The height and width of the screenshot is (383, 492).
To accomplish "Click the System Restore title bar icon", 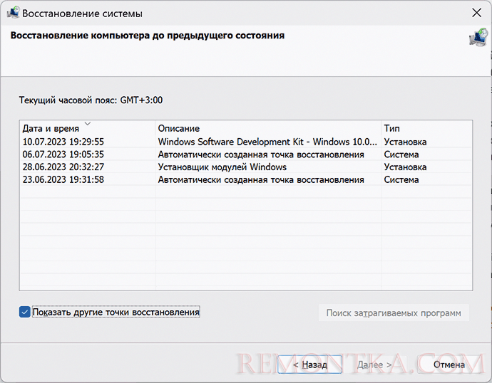I will (x=13, y=13).
